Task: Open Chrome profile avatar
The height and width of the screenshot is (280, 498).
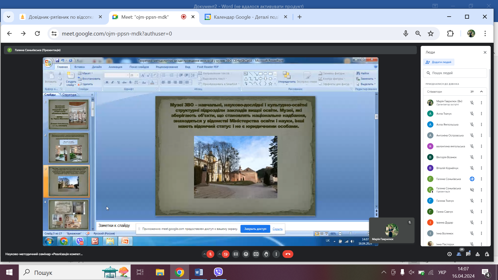Action: (x=471, y=33)
